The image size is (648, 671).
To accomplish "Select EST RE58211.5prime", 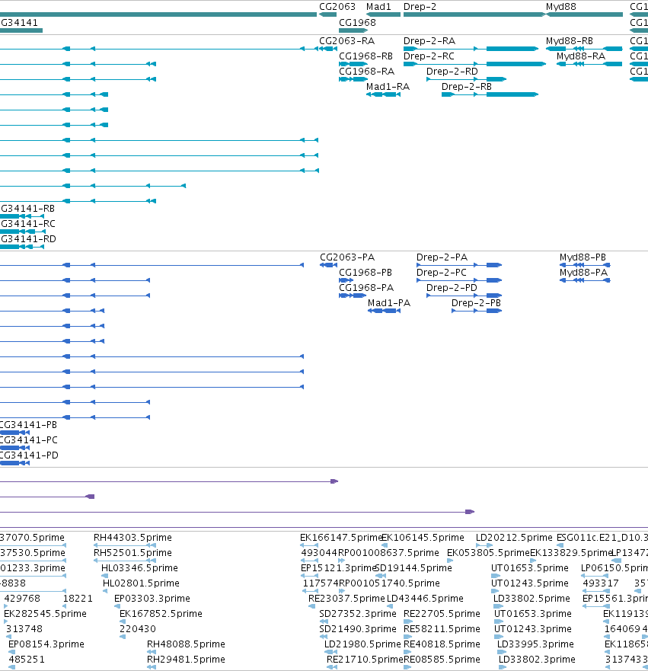I will [x=442, y=629].
